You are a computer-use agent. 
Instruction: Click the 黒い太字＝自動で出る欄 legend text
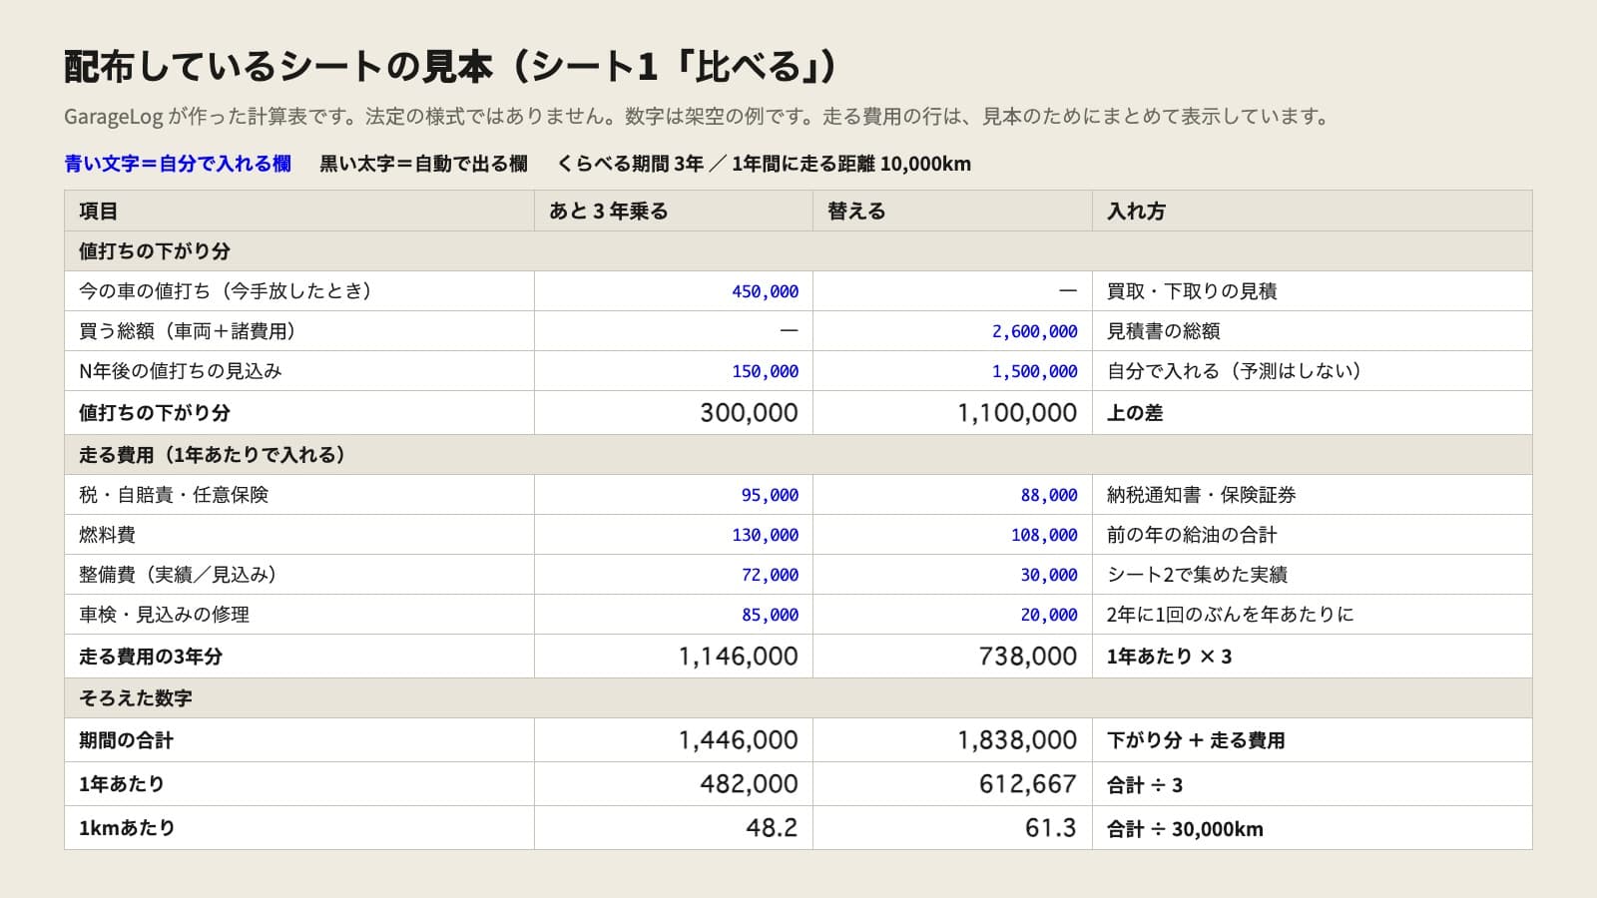coord(423,164)
